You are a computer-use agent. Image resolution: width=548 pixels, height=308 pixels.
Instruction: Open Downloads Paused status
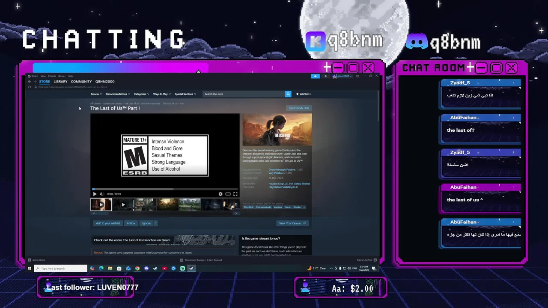pos(201,260)
